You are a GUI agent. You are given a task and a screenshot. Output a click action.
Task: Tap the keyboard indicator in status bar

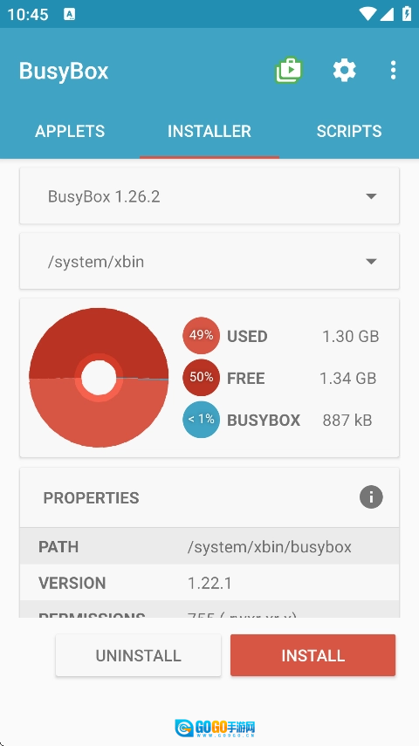pyautogui.click(x=70, y=14)
